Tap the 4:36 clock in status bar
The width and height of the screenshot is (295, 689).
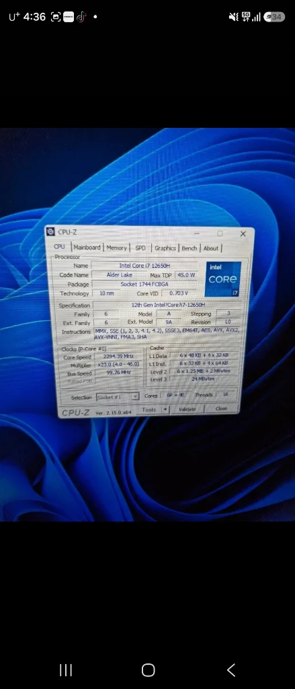point(34,17)
